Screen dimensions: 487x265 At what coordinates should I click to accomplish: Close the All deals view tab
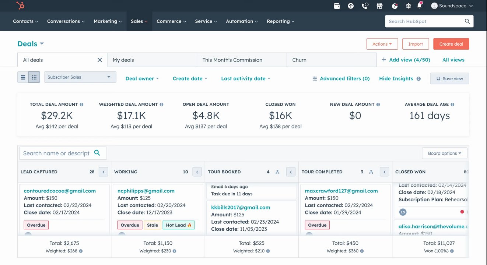click(x=99, y=60)
